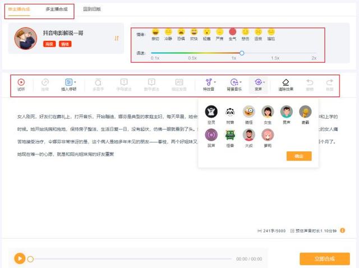
Task: Choose the 悲伤 sad emotion emoji
Action: click(x=246, y=32)
